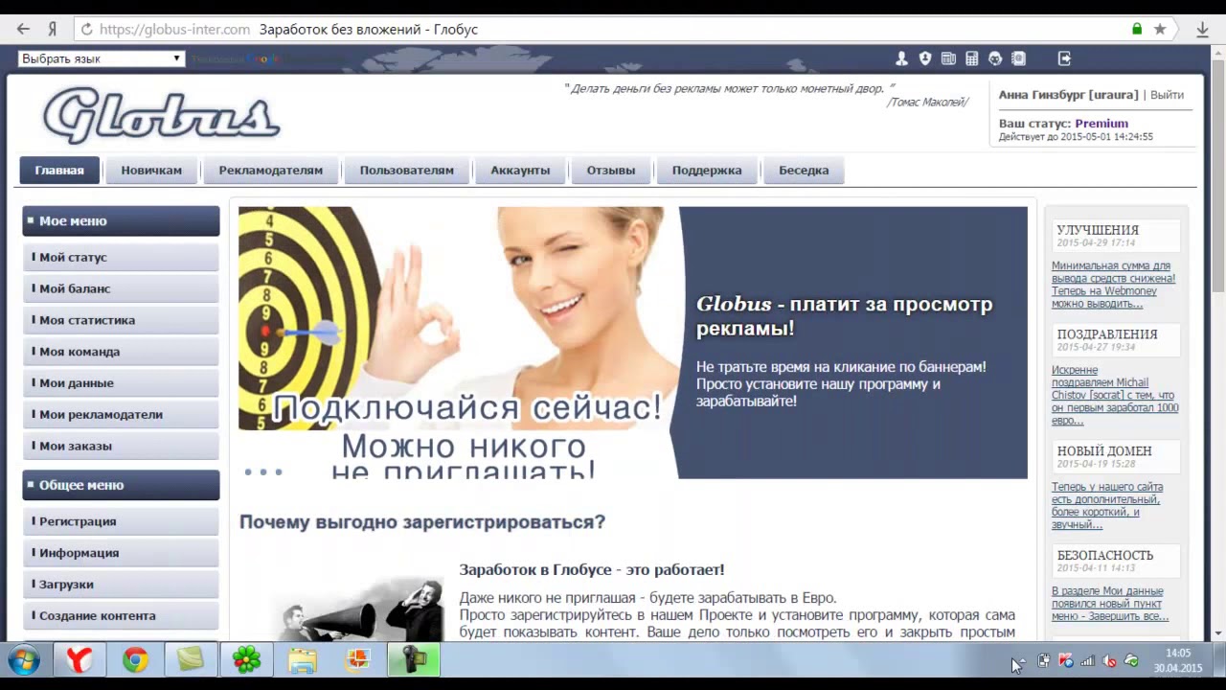Viewport: 1226px width, 690px height.
Task: Open browser downloads arrow icon
Action: click(1203, 30)
